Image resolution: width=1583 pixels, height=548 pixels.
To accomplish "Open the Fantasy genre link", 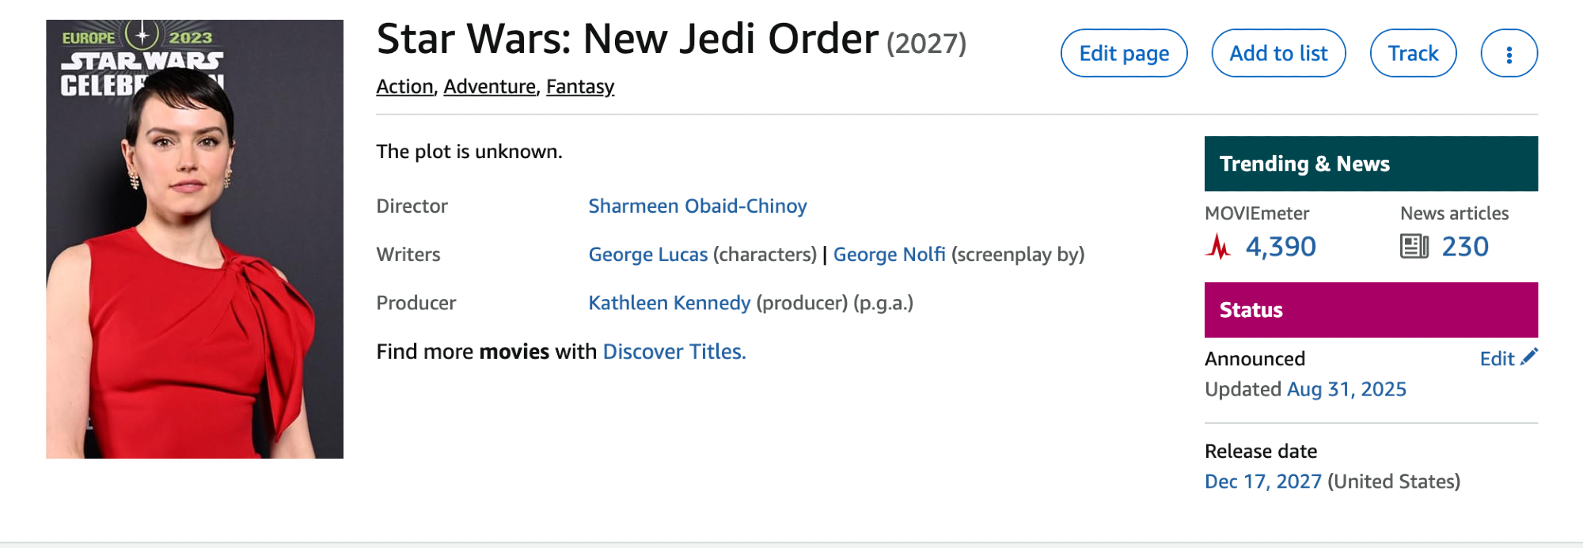I will (579, 87).
